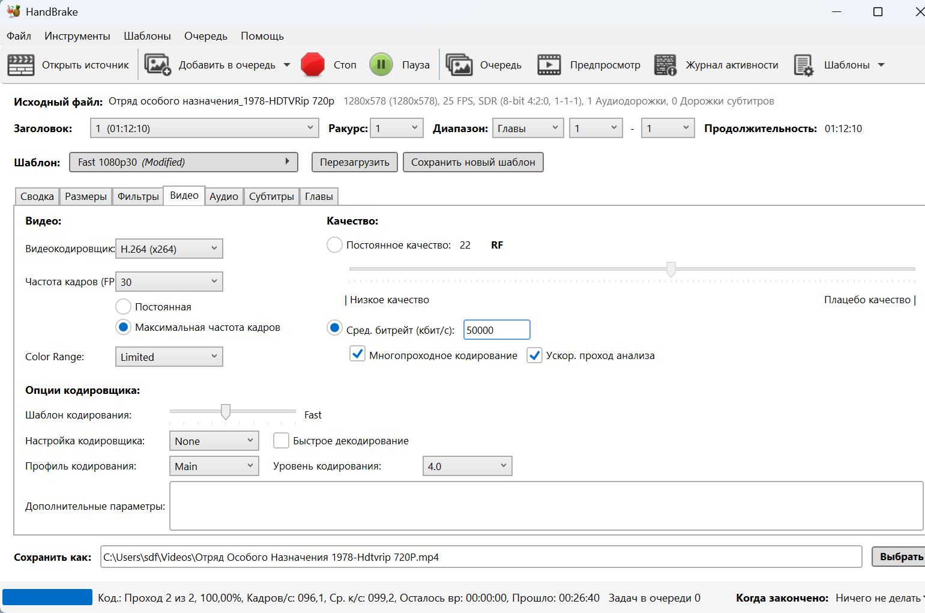Viewport: 925px width, 613px height.
Task: Select the Constant Quality (Постоянное качество) radio button
Action: click(334, 245)
